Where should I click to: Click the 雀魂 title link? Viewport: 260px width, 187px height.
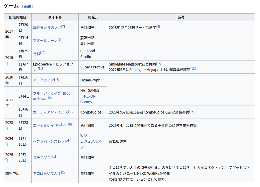(x=37, y=54)
